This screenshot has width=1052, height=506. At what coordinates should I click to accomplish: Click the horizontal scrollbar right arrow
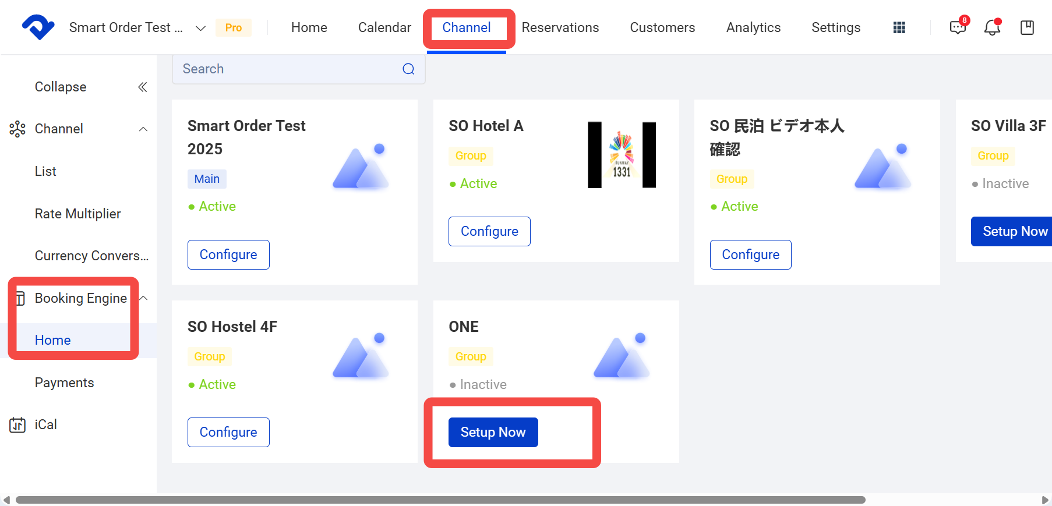1045,500
